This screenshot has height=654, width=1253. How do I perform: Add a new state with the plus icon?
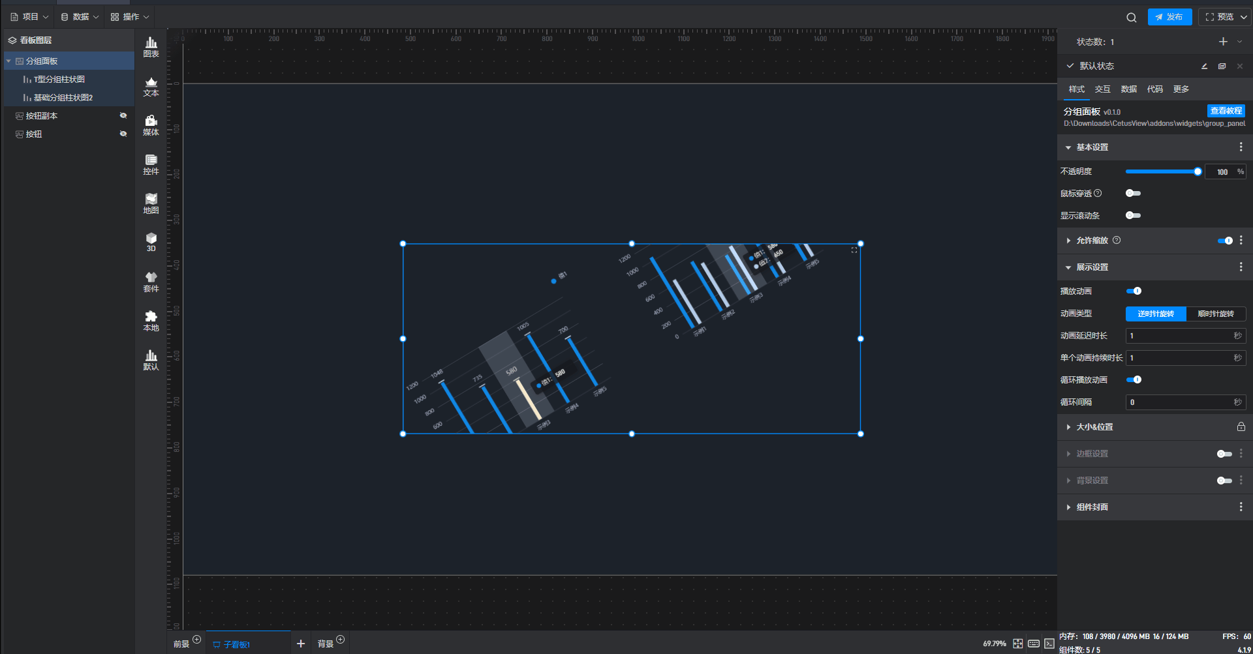(x=1223, y=42)
